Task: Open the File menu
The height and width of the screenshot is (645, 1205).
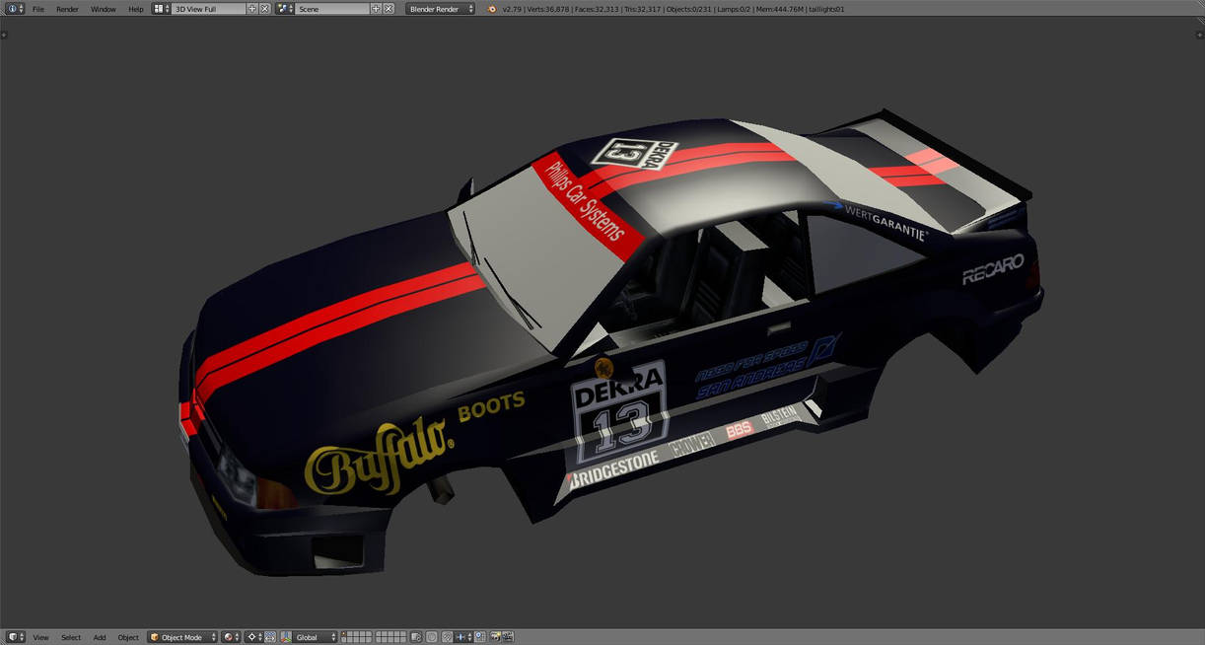Action: (38, 9)
